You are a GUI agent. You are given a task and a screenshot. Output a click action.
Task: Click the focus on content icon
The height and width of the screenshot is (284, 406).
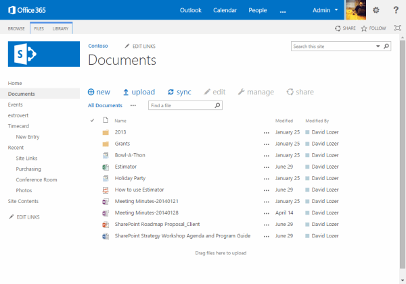397,28
